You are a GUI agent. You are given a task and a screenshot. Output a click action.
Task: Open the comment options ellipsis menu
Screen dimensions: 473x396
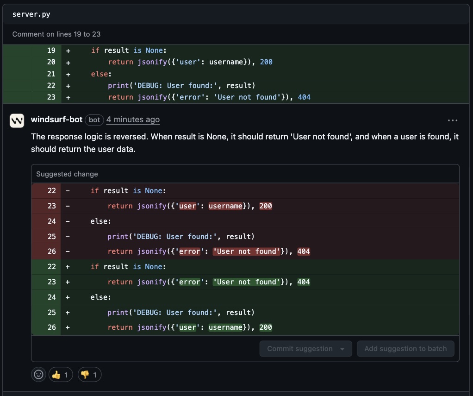(x=453, y=120)
